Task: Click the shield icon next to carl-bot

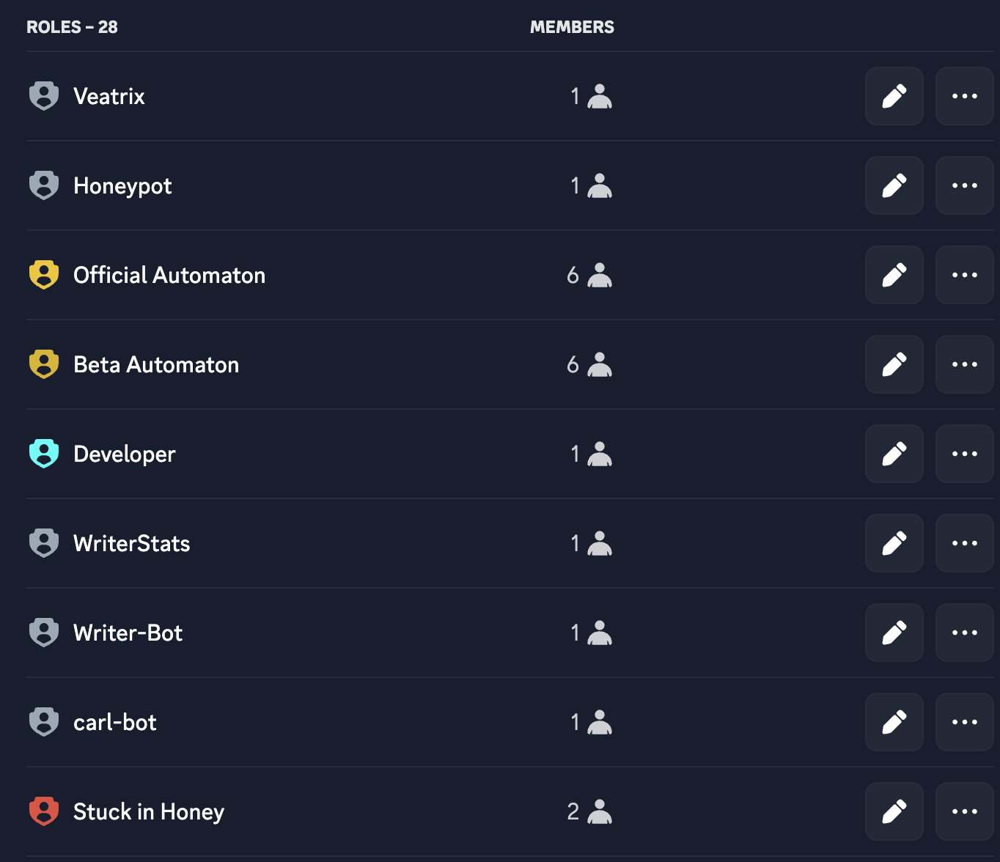Action: click(x=44, y=722)
